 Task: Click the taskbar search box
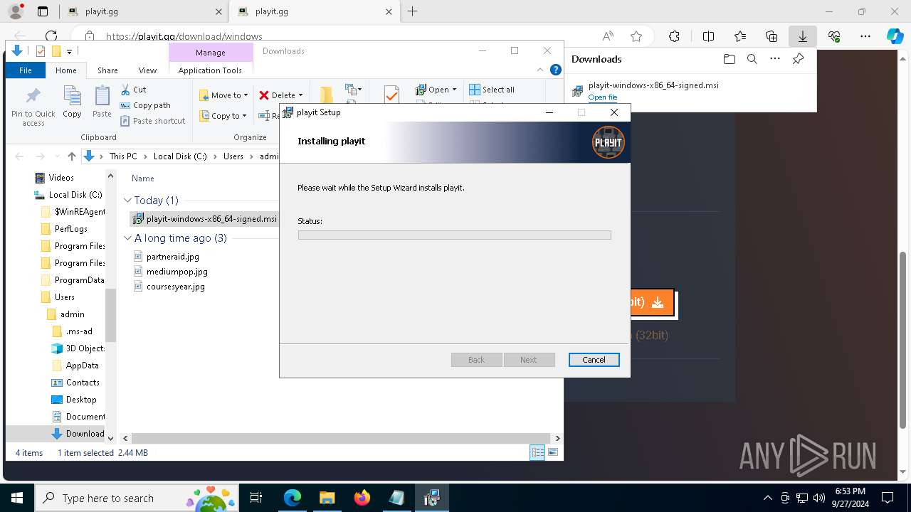[x=135, y=498]
